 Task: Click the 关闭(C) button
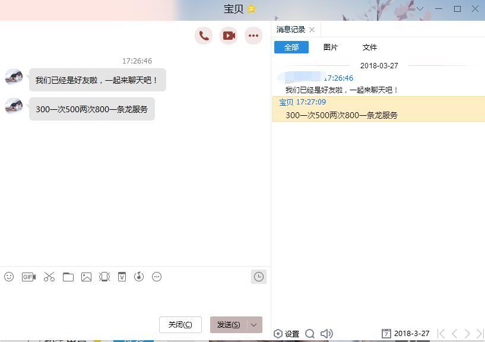pyautogui.click(x=180, y=325)
